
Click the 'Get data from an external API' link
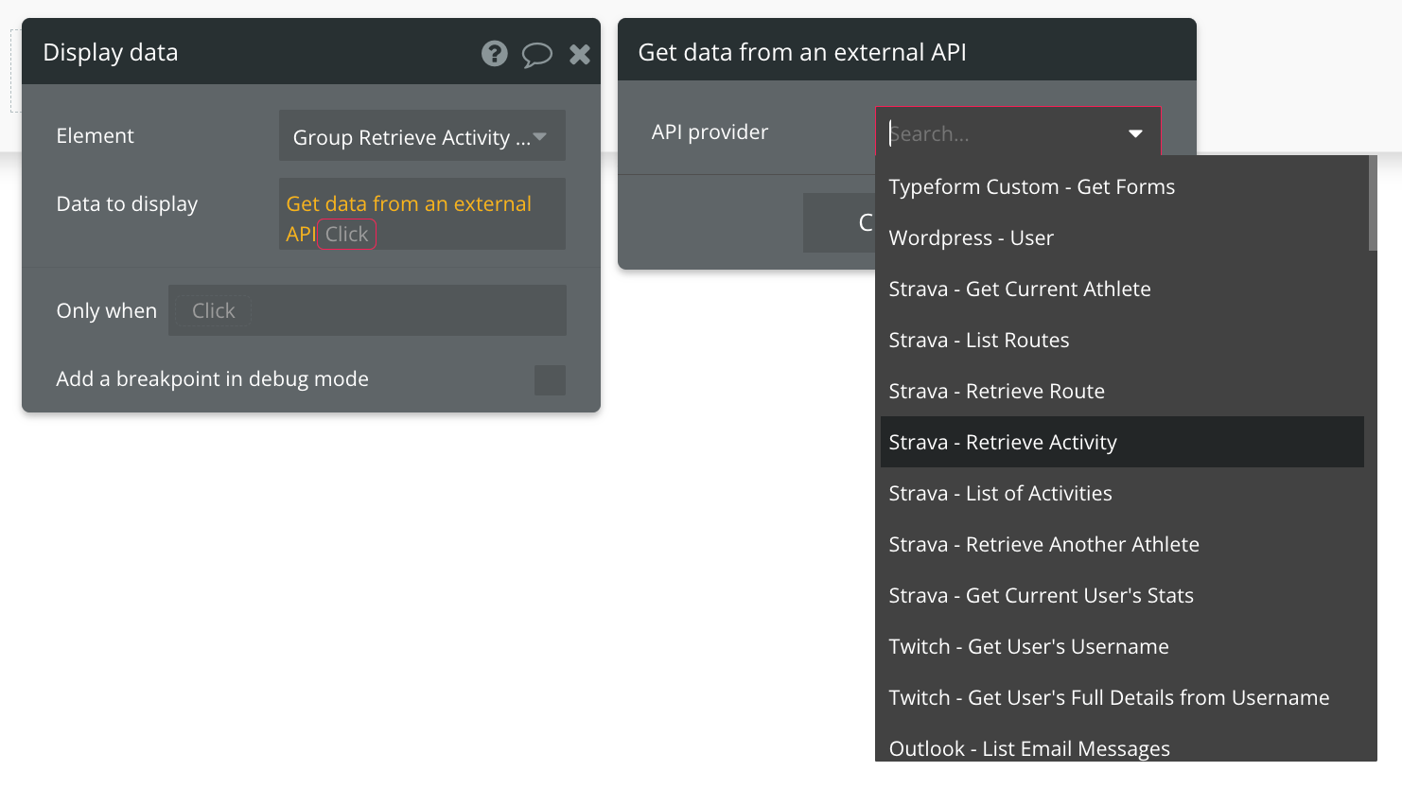point(409,203)
